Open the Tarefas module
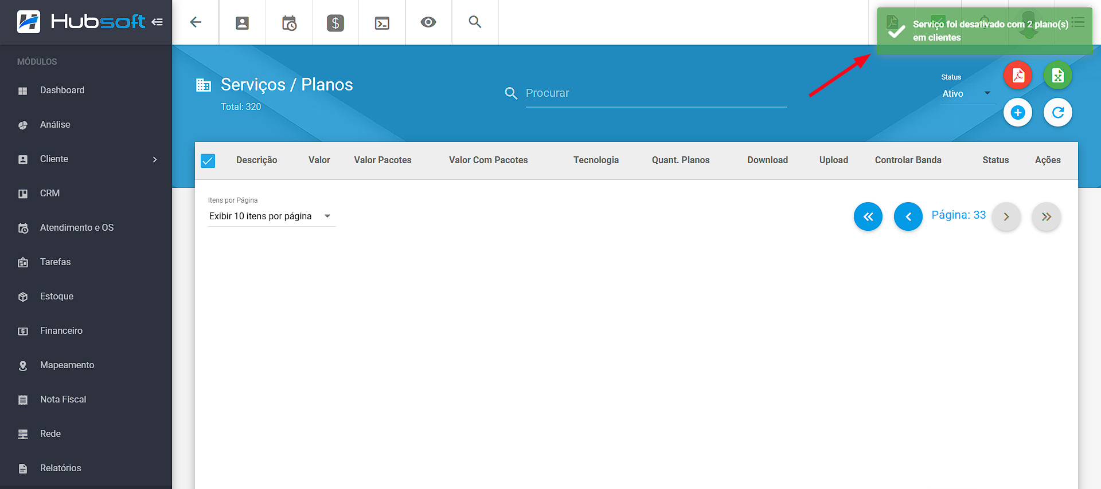This screenshot has width=1101, height=489. pos(86,262)
